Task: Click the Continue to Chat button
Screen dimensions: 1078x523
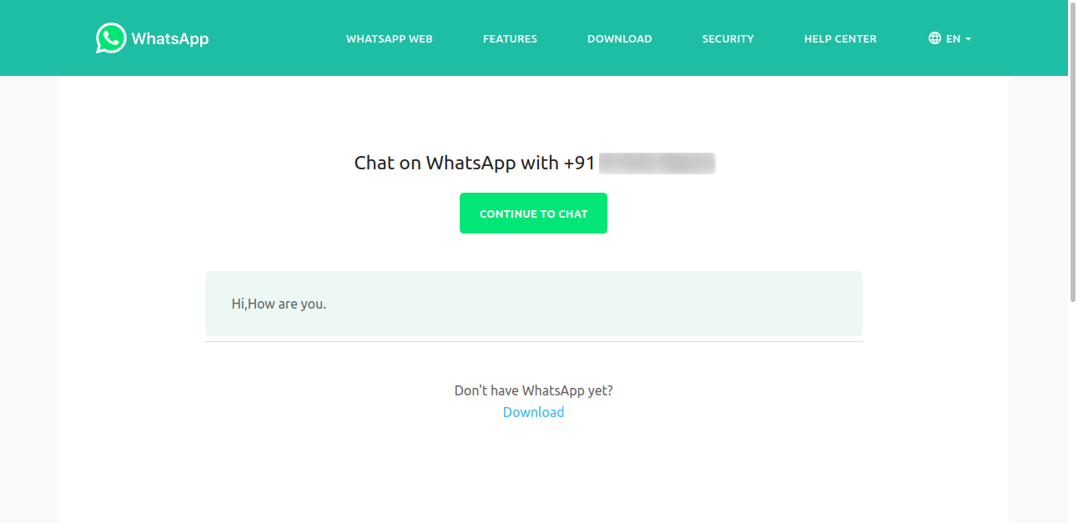Action: point(533,214)
